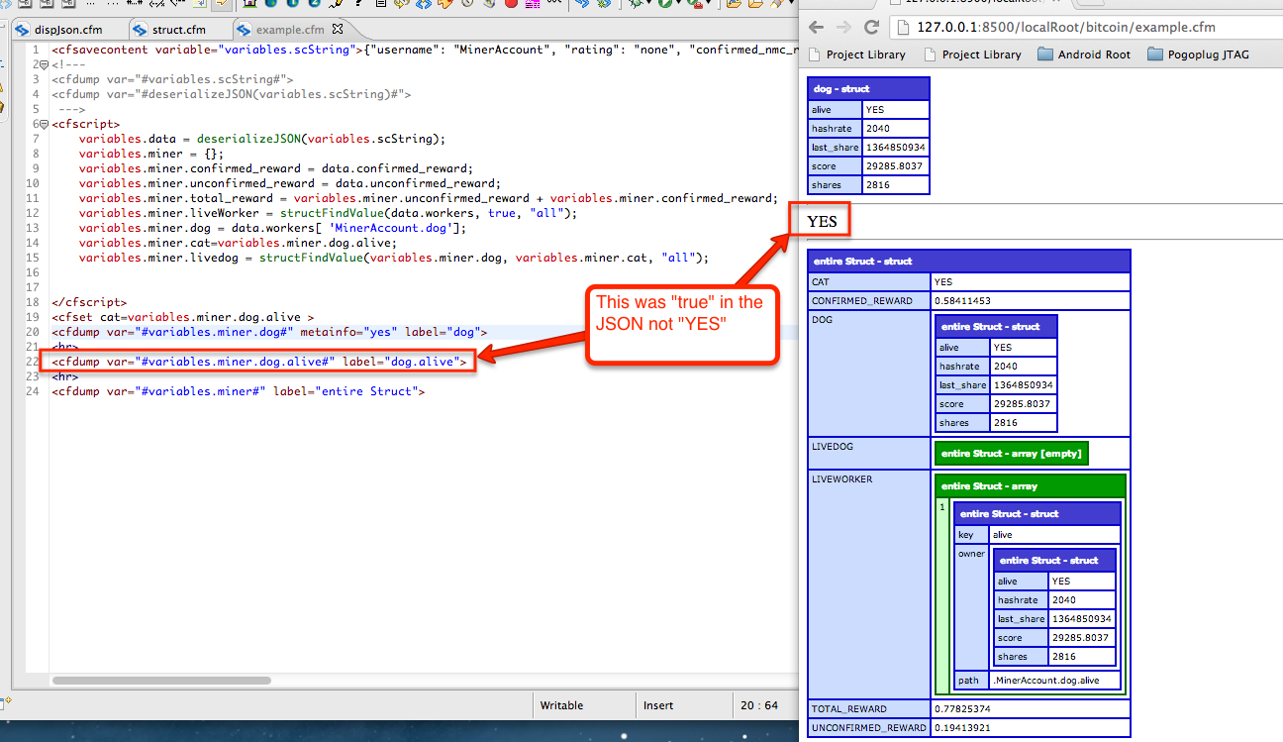The image size is (1283, 742).
Task: Click line number 15 in editor gutter
Action: (33, 258)
